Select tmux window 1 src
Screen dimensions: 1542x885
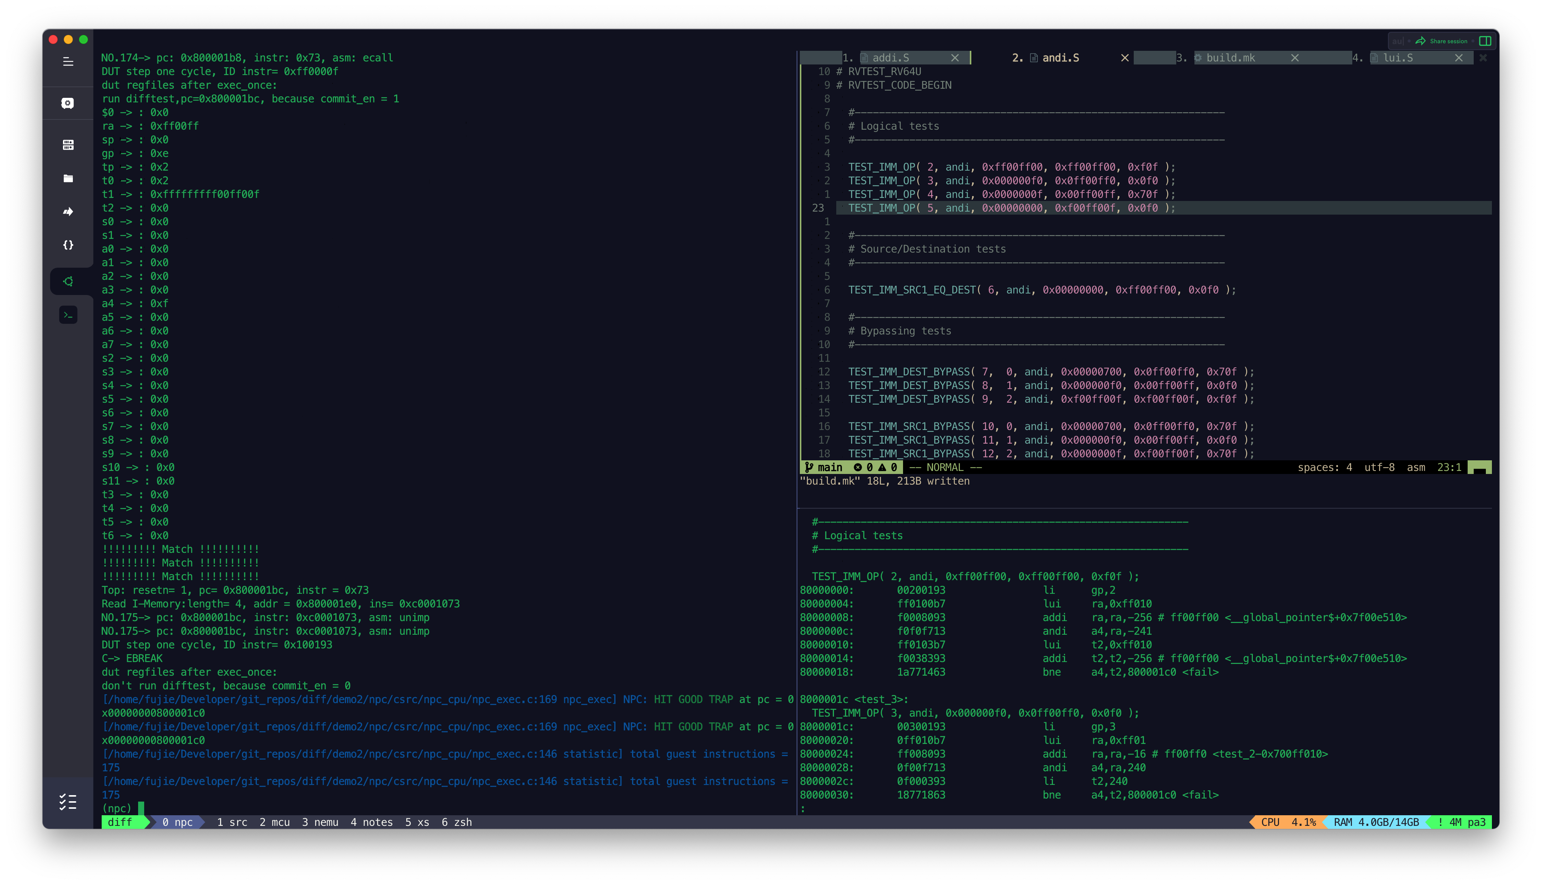point(232,822)
